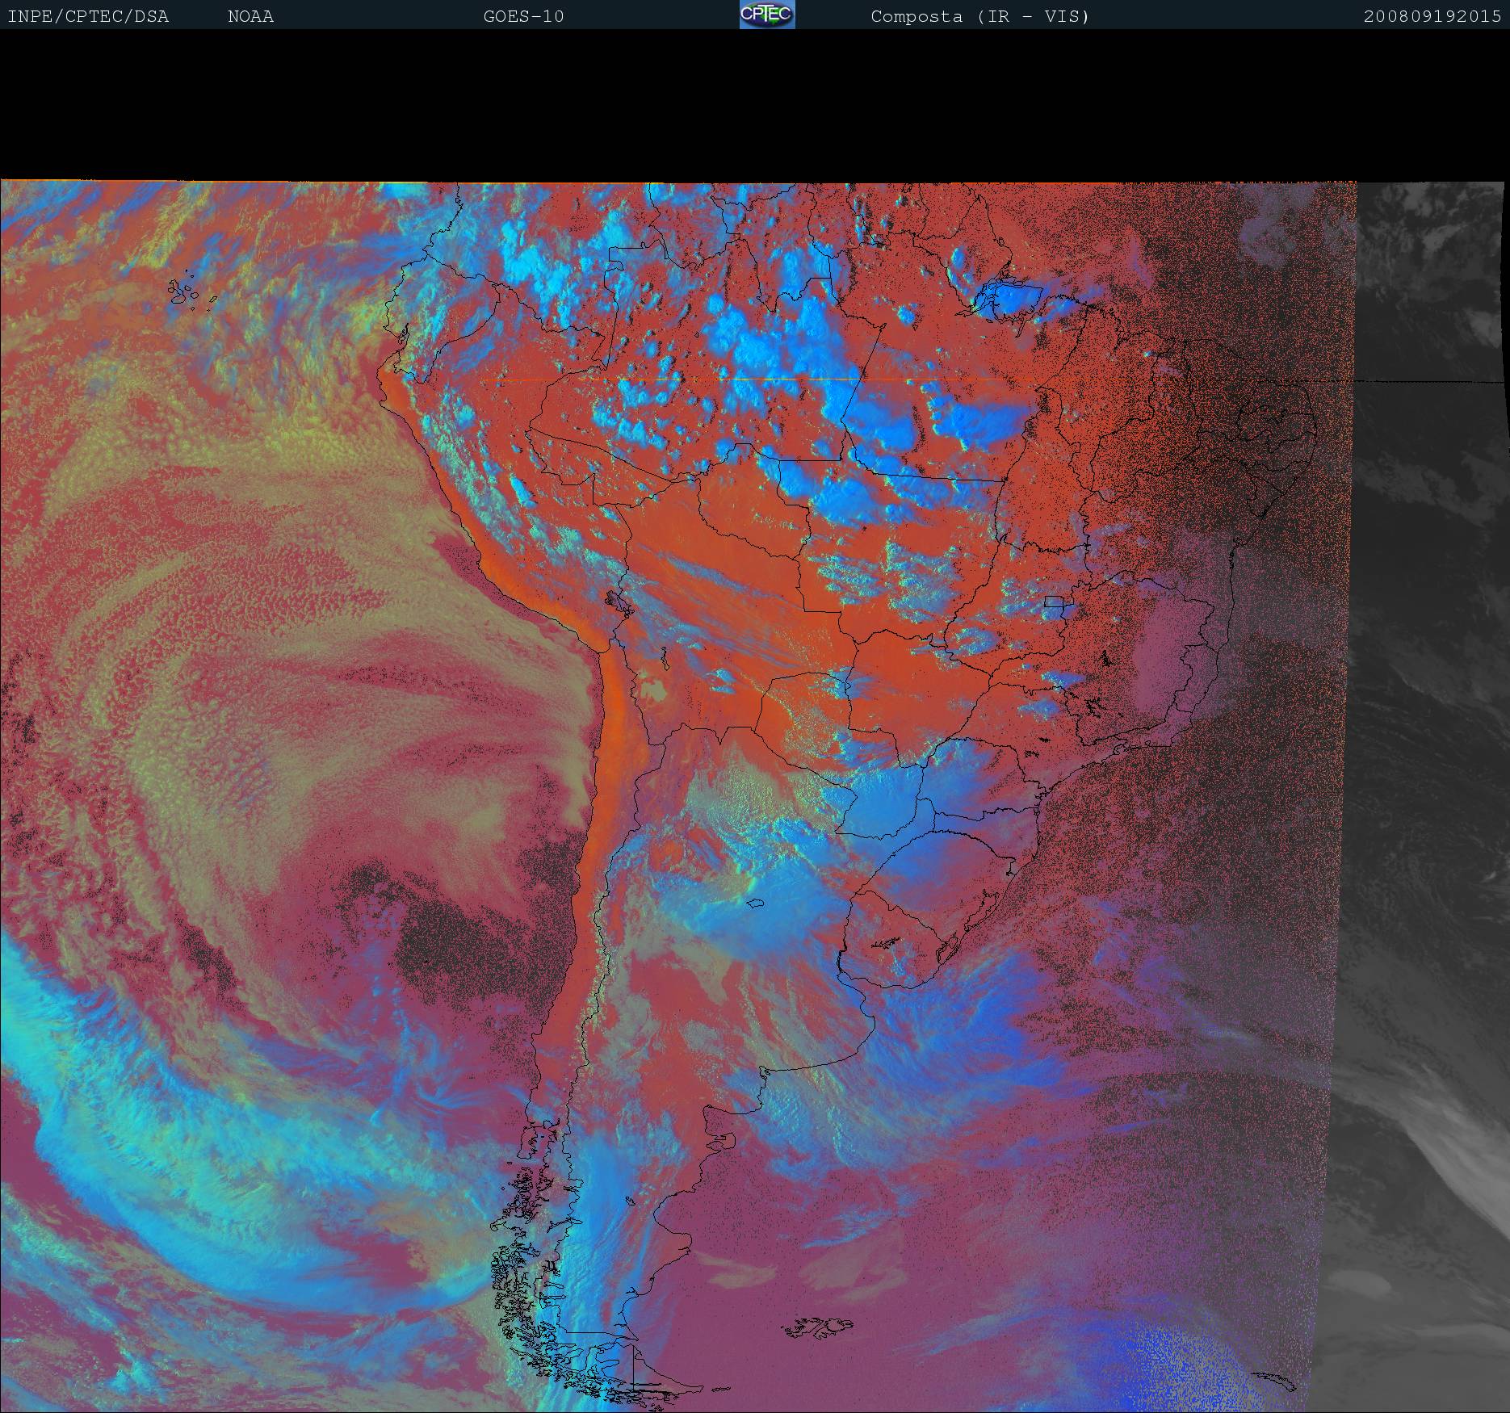This screenshot has width=1510, height=1413.
Task: Click the GOES-10 satellite label
Action: (523, 17)
